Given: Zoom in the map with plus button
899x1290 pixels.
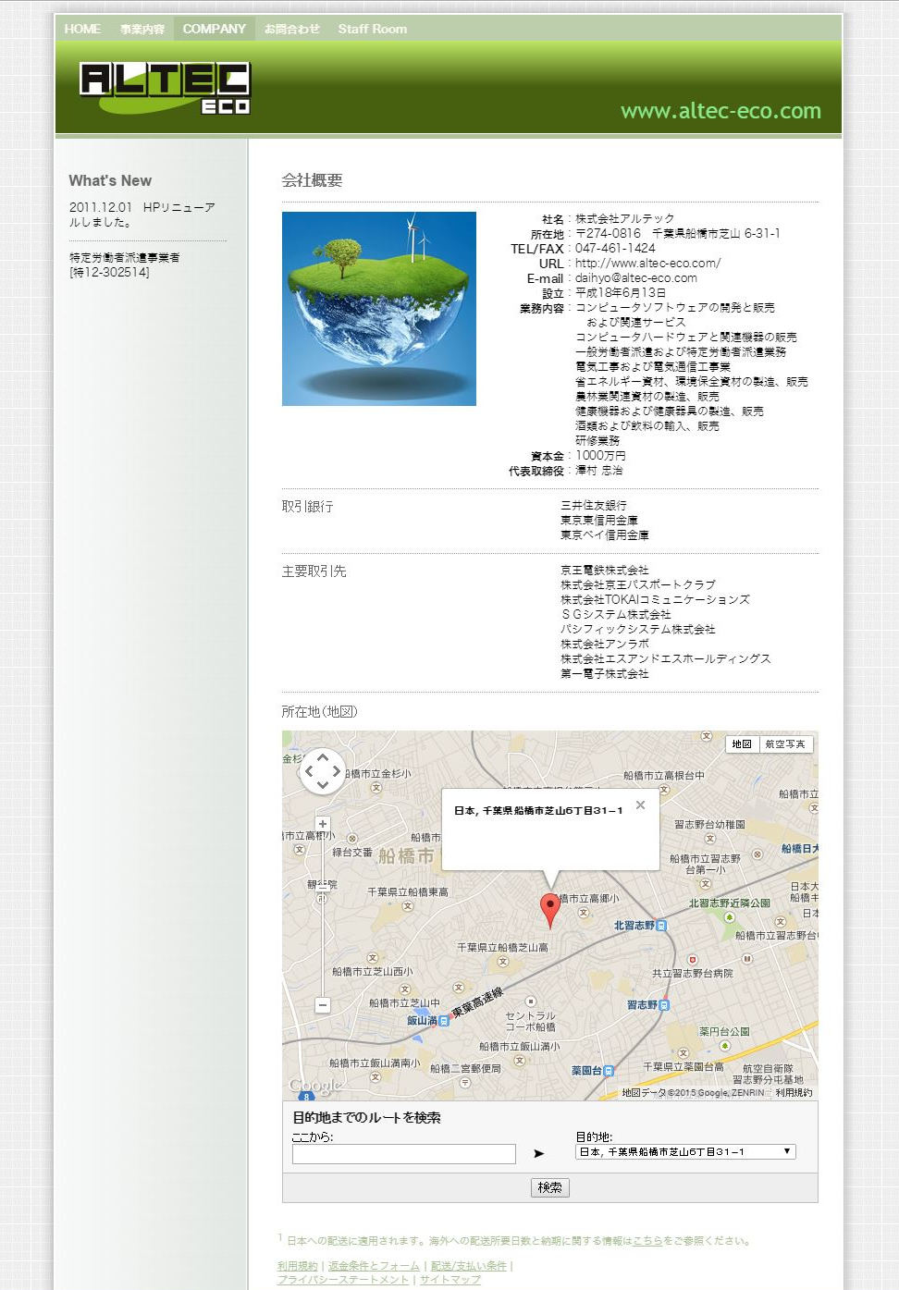Looking at the screenshot, I should (323, 824).
